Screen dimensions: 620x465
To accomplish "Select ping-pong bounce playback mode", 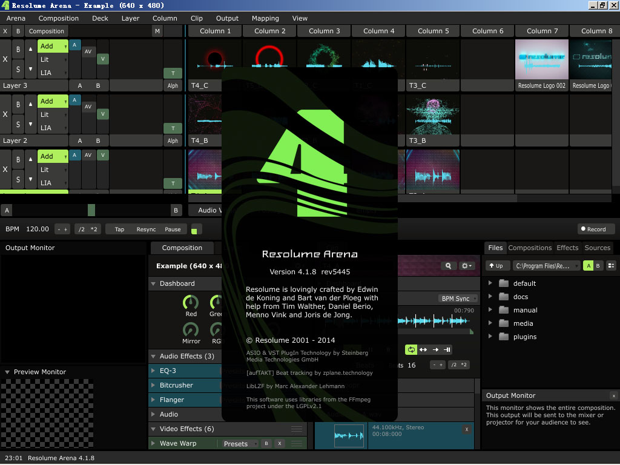I will (423, 349).
